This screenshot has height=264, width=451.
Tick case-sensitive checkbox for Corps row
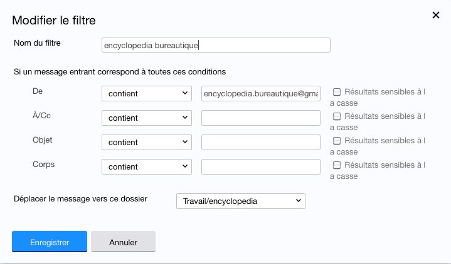pyautogui.click(x=337, y=165)
